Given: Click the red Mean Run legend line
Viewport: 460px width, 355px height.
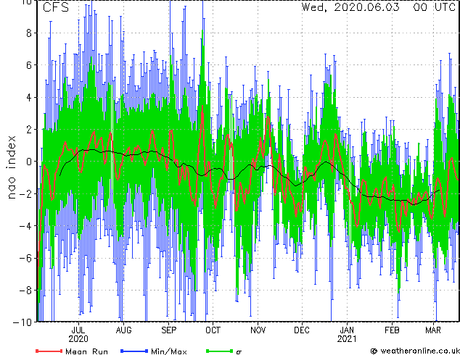Looking at the screenshot, I should pyautogui.click(x=49, y=351).
